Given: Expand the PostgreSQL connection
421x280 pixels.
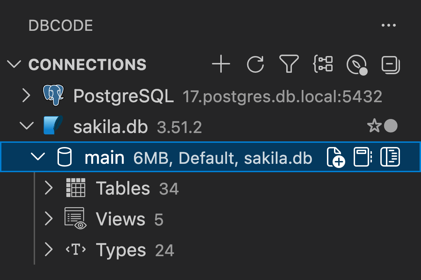Looking at the screenshot, I should pos(26,96).
